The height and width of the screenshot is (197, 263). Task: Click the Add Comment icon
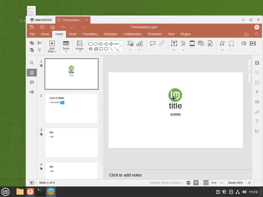point(153,43)
